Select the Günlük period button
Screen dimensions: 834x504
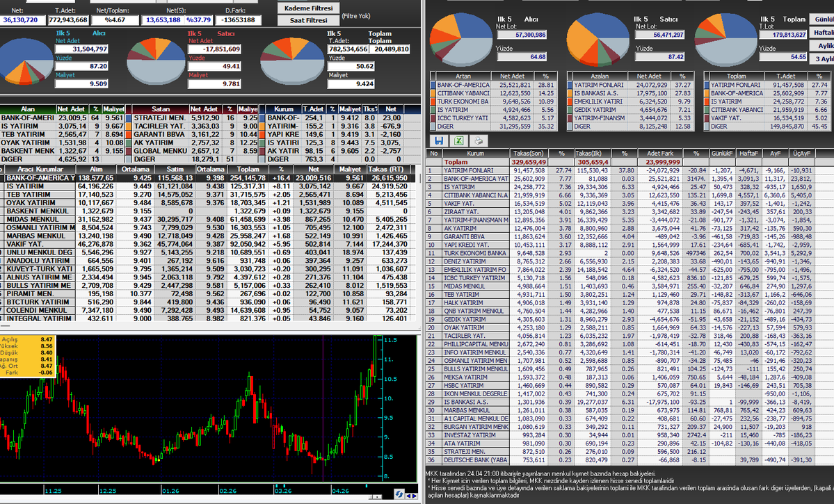(822, 19)
